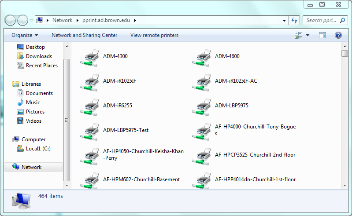Open the Documents library
The width and height of the screenshot is (352, 216).
pos(35,93)
